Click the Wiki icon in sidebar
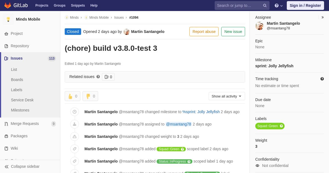The width and height of the screenshot is (329, 173). point(6,149)
